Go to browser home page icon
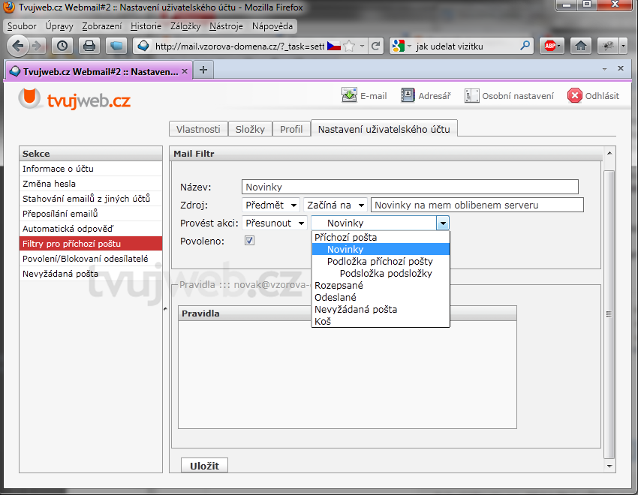The image size is (638, 495). pyautogui.click(x=580, y=46)
